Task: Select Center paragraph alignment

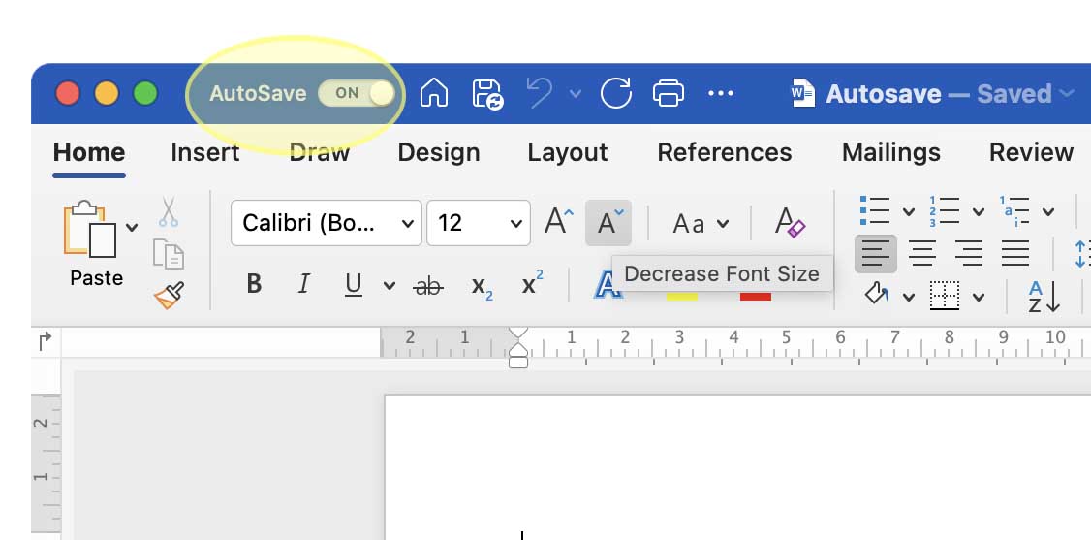Action: pyautogui.click(x=921, y=253)
